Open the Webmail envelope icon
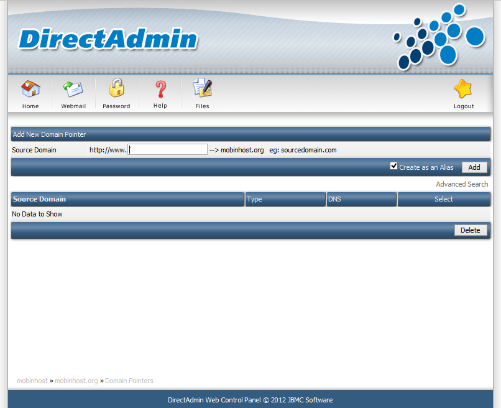Viewport: 501px width, 408px height. click(73, 89)
